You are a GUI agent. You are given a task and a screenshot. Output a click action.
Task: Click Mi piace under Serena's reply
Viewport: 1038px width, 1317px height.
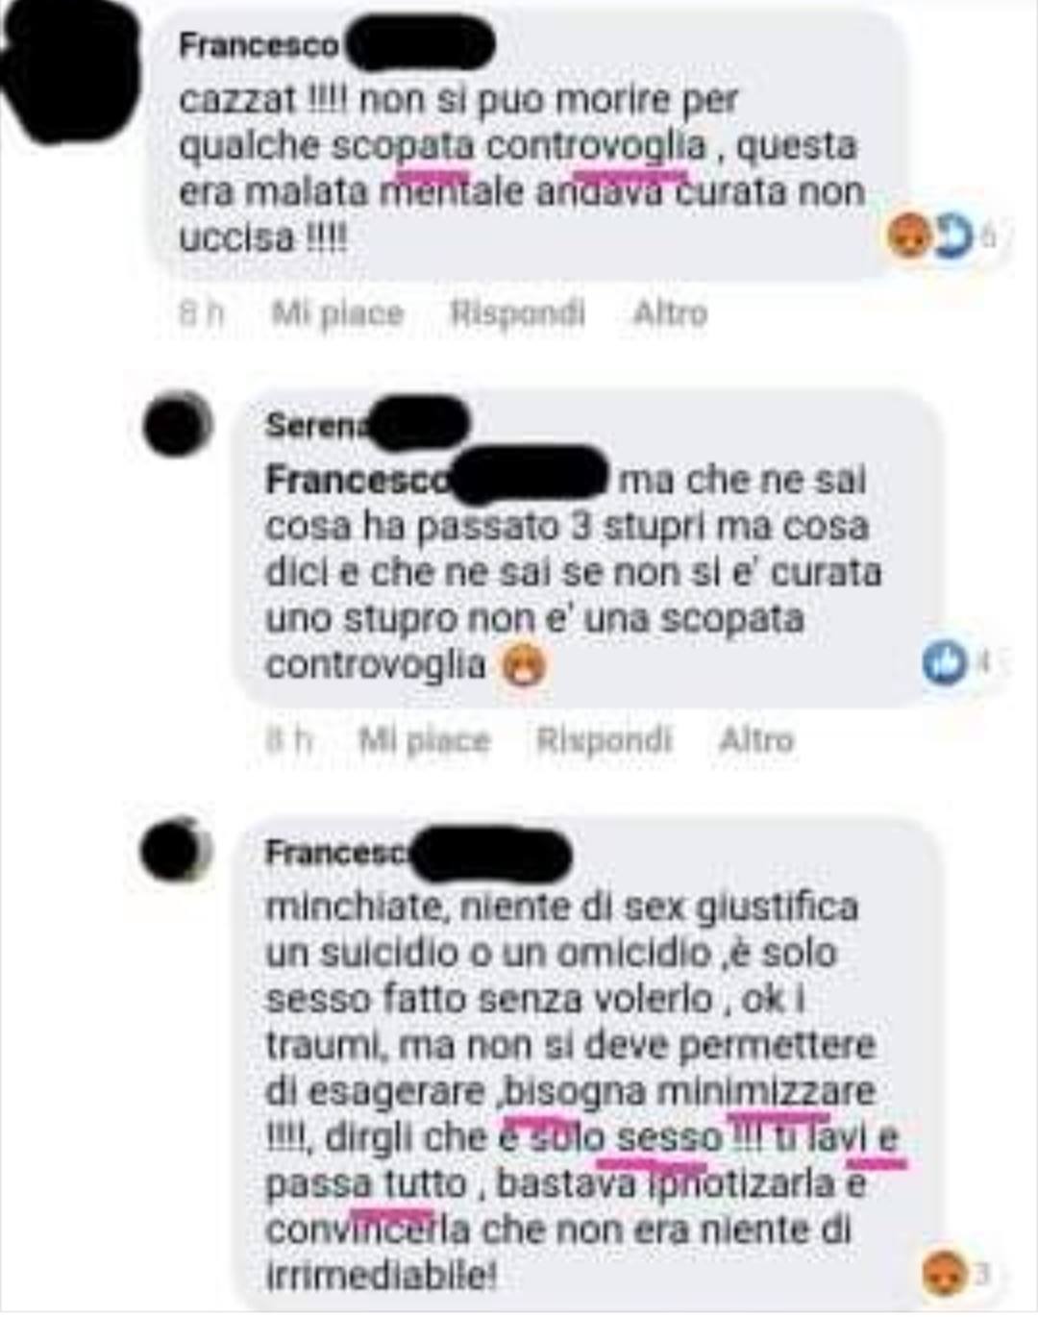coord(424,740)
